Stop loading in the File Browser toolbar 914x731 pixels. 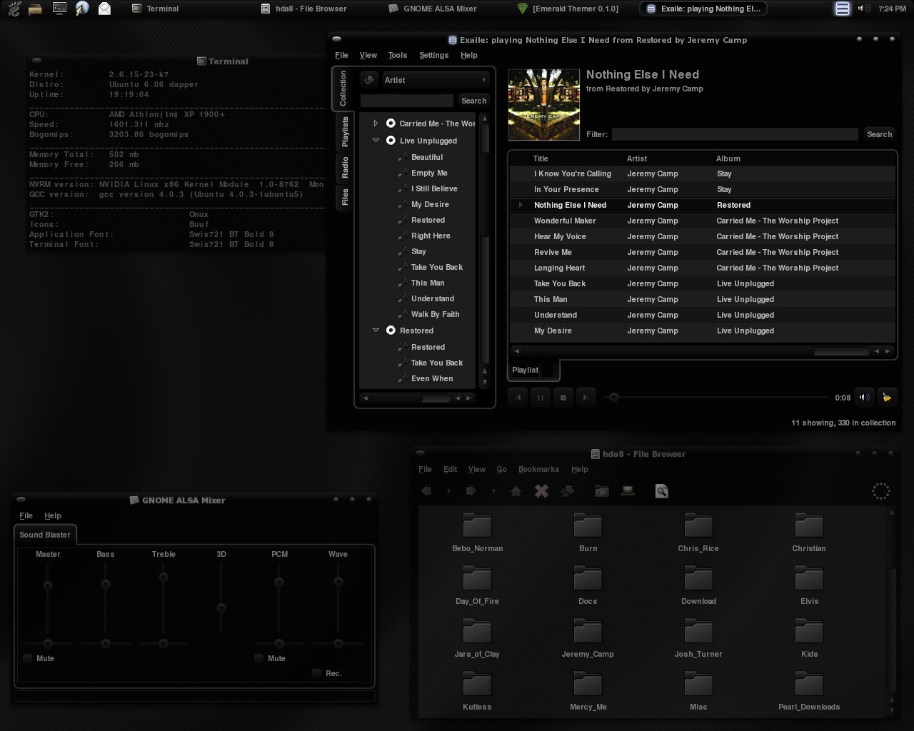click(x=541, y=491)
